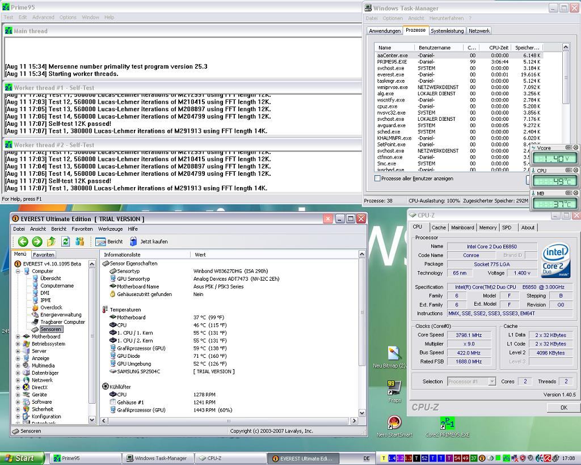Toggle Prozesse aller Benutzer anzeigen checkbox
Image resolution: width=581 pixels, height=465 pixels.
pyautogui.click(x=377, y=179)
